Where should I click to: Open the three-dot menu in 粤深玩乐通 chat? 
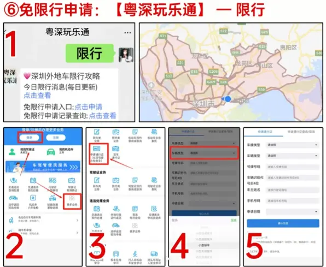point(127,33)
